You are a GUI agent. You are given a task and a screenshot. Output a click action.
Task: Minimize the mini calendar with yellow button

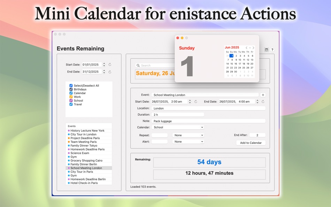pyautogui.click(x=182, y=38)
